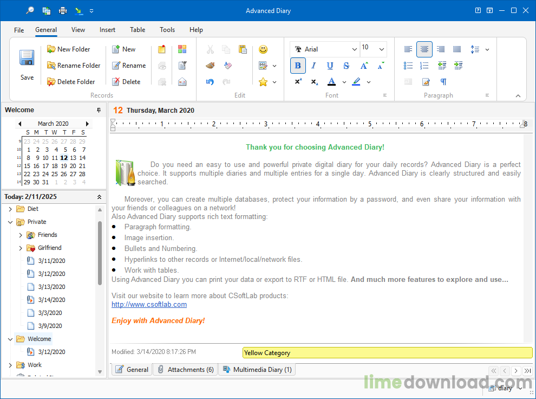
Task: Toggle justified text alignment
Action: 457,49
